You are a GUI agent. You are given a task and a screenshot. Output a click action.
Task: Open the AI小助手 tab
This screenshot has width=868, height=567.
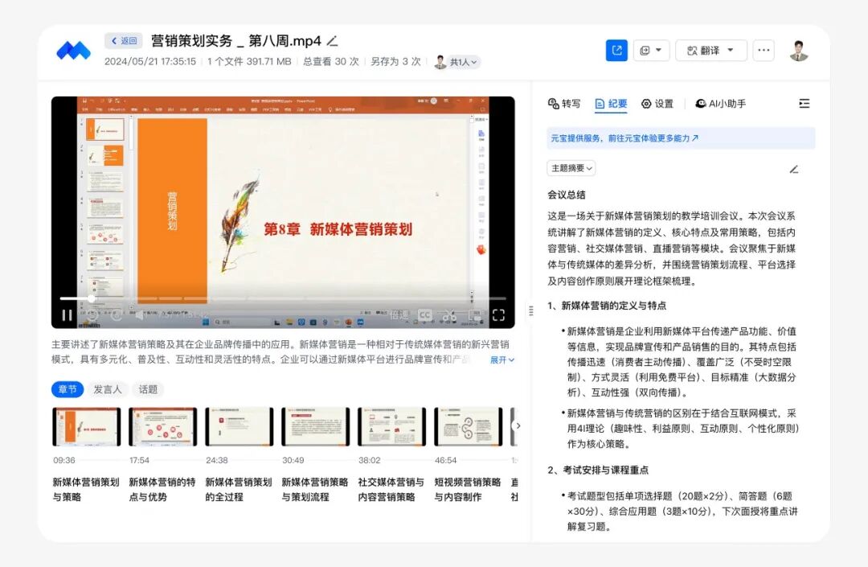click(721, 104)
